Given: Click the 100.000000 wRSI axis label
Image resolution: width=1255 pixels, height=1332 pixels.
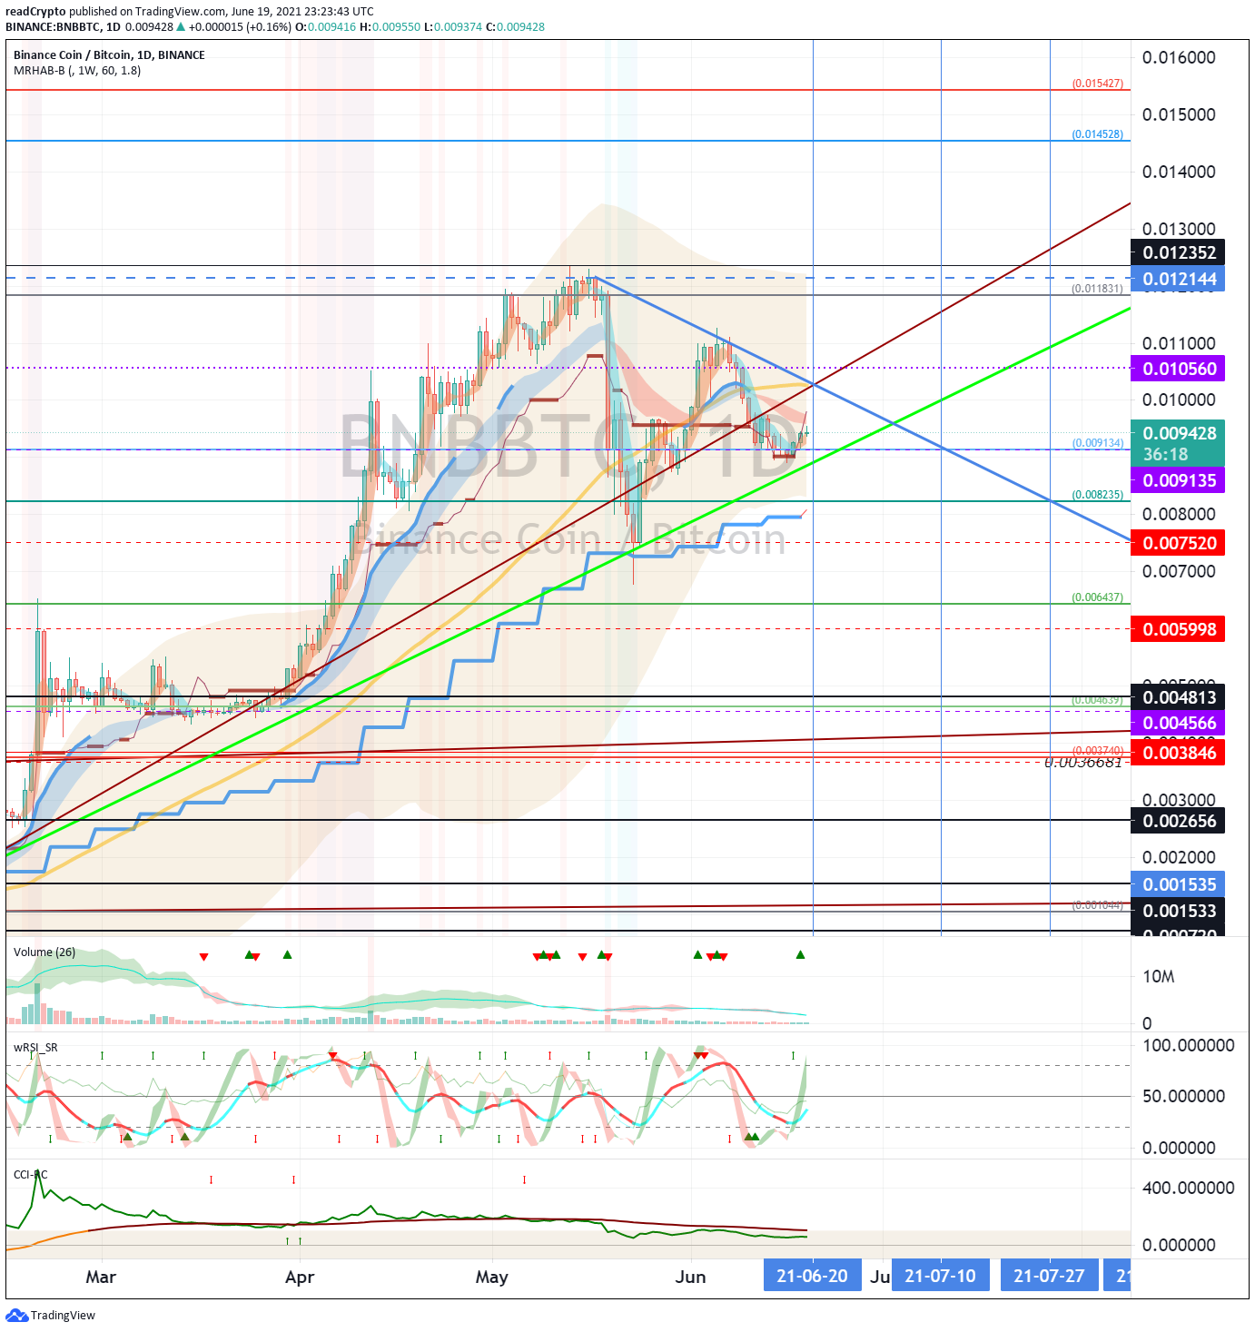Looking at the screenshot, I should click(1188, 1045).
